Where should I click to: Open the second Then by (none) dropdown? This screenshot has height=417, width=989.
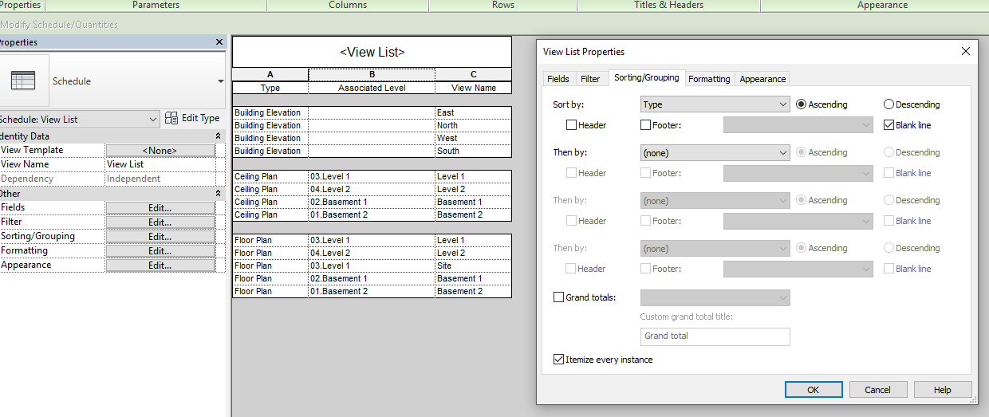pyautogui.click(x=715, y=200)
